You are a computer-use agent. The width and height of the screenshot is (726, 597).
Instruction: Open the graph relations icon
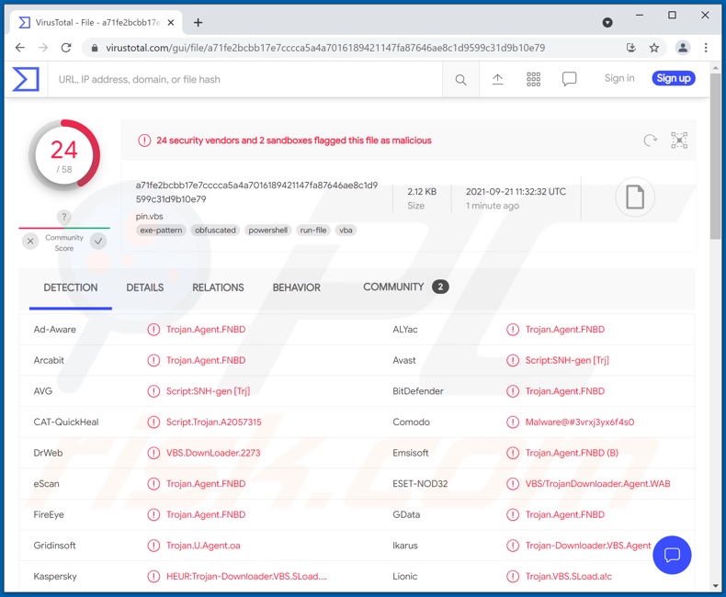click(x=679, y=141)
